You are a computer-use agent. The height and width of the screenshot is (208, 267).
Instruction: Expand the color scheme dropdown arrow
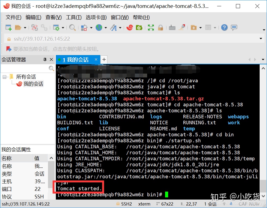[x=91, y=28]
